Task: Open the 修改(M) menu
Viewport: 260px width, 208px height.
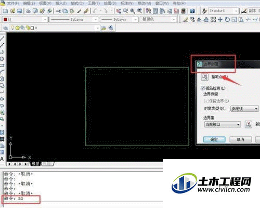Action: point(145,3)
